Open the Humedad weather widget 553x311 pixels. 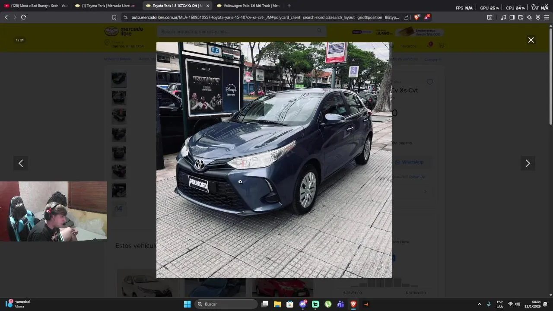[x=18, y=304]
